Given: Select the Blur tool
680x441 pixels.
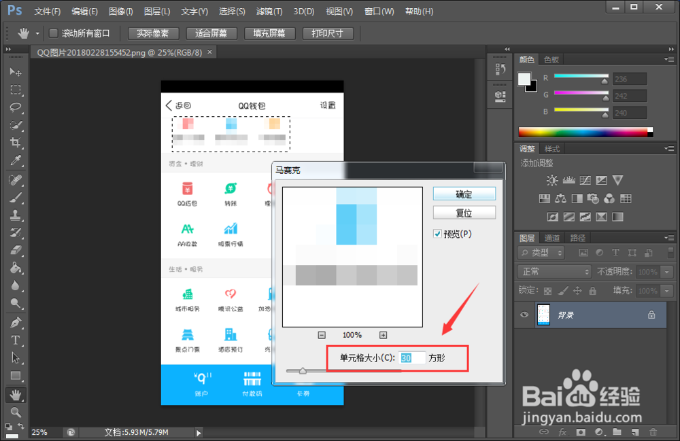Looking at the screenshot, I should point(16,285).
